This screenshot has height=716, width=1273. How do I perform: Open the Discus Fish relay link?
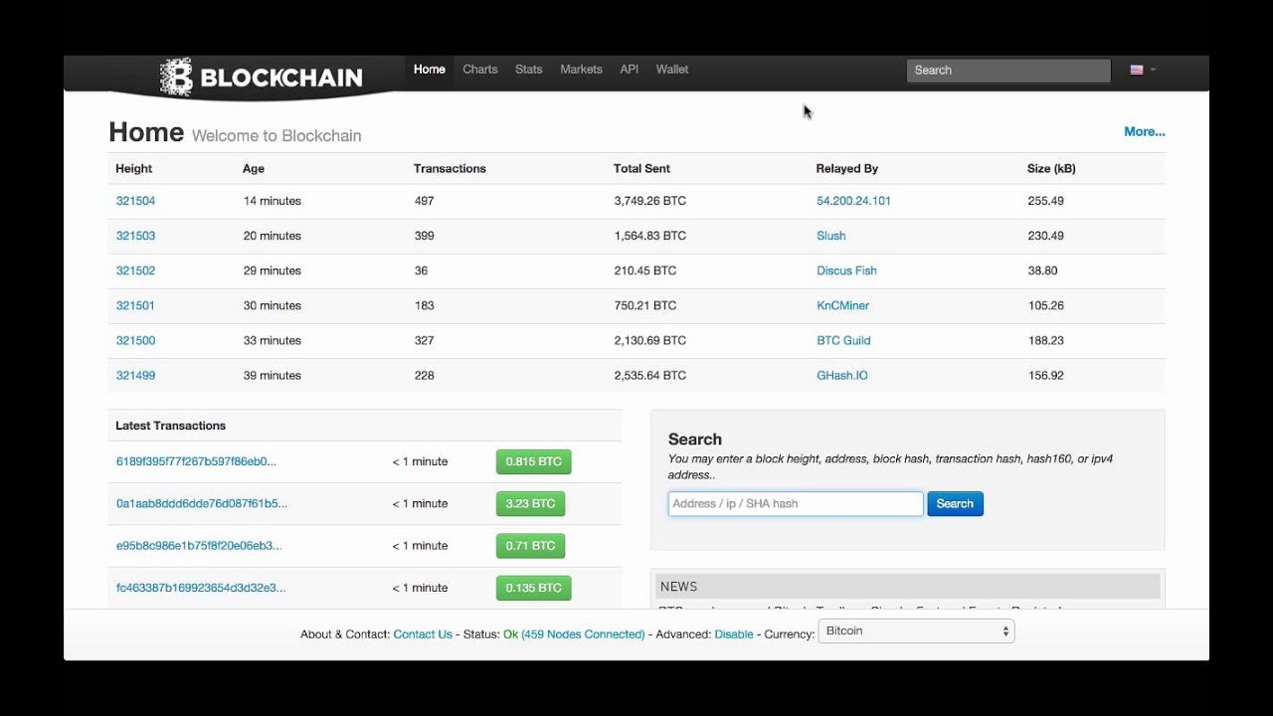coord(846,270)
